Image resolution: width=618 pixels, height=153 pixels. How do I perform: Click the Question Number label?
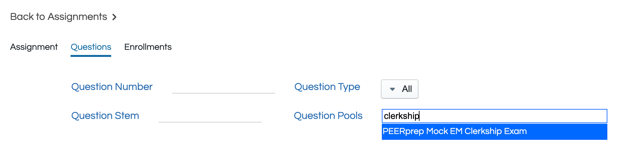click(x=112, y=87)
